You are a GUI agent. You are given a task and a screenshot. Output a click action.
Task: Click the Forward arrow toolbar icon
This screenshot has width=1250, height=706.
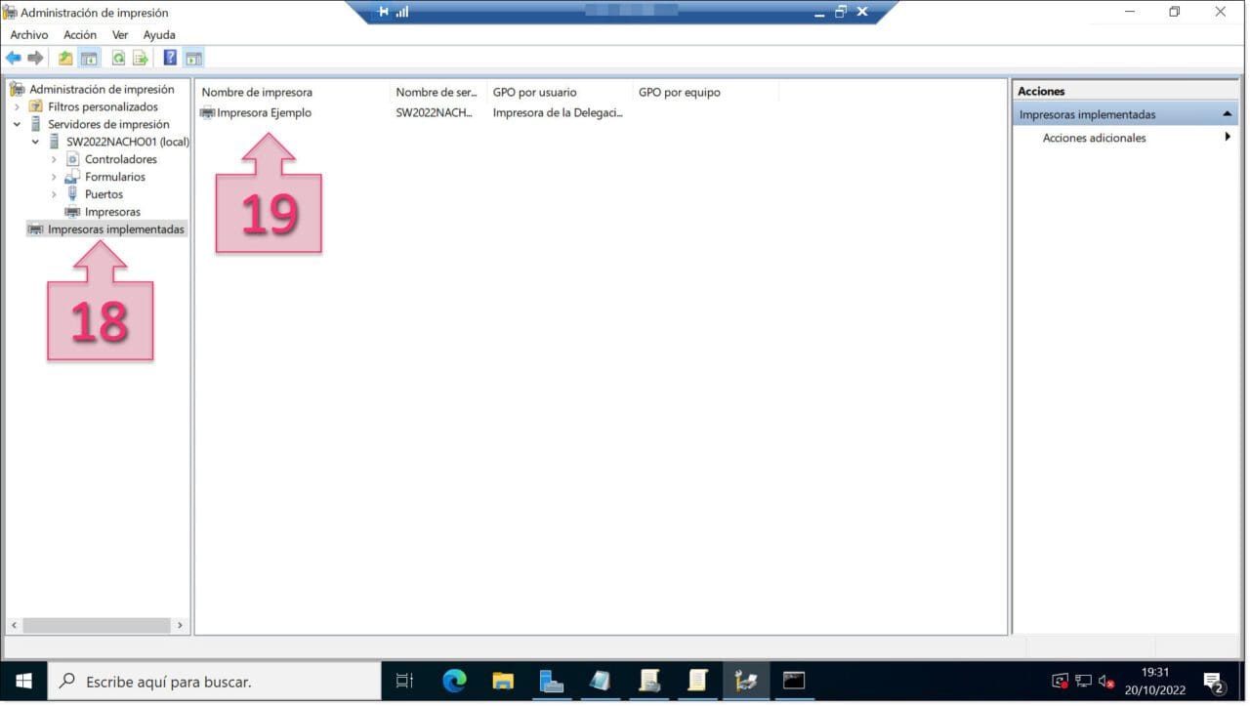click(35, 59)
